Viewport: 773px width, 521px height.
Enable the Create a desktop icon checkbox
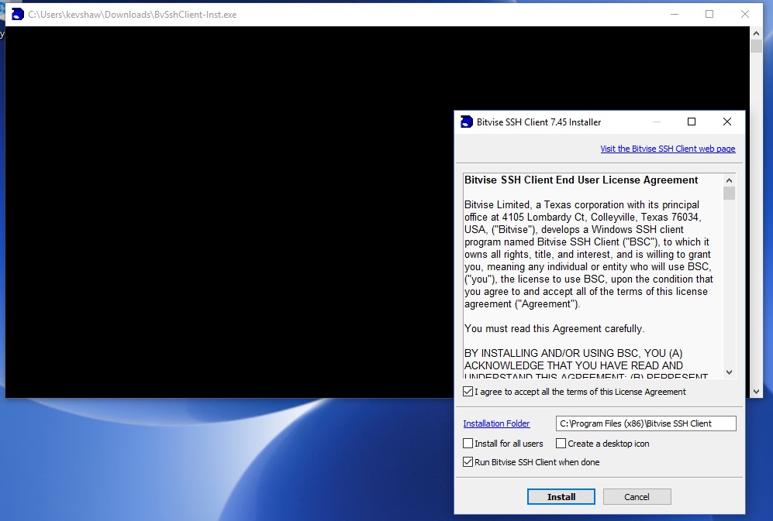(x=561, y=444)
